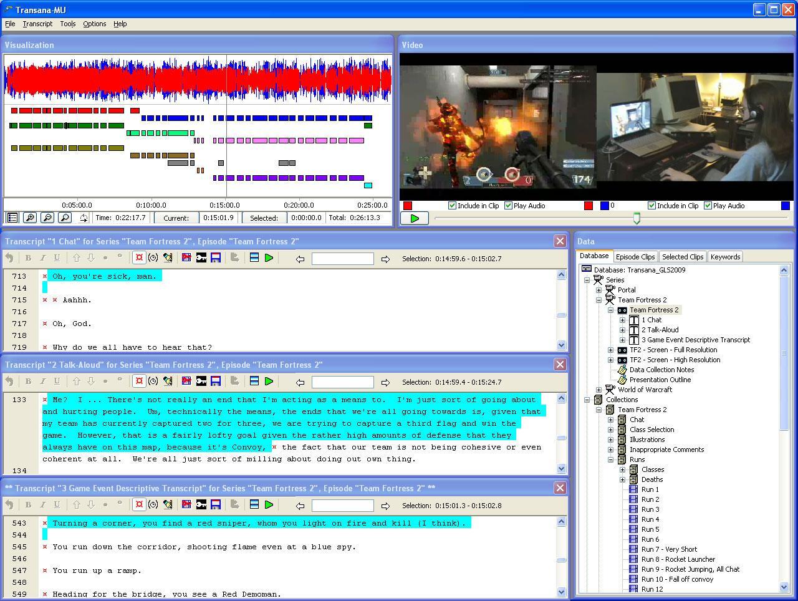Viewport: 798px width, 601px height.
Task: Expand the Inappropriate Comments collection
Action: click(x=610, y=450)
